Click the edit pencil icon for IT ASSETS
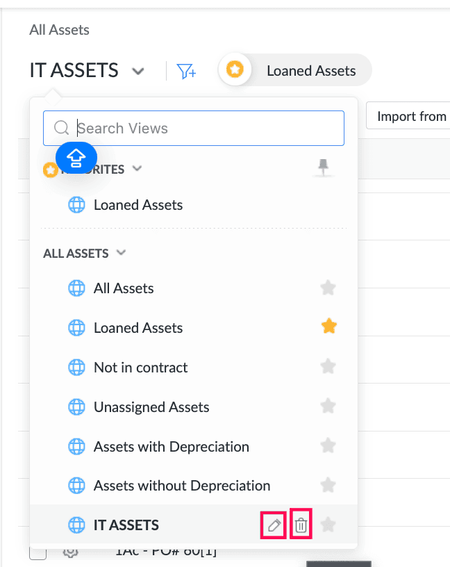Image resolution: width=450 pixels, height=567 pixels. point(274,525)
